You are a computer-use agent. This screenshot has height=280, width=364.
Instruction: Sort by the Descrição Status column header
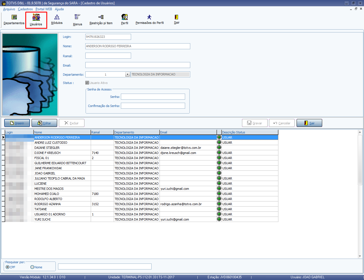tap(250, 132)
